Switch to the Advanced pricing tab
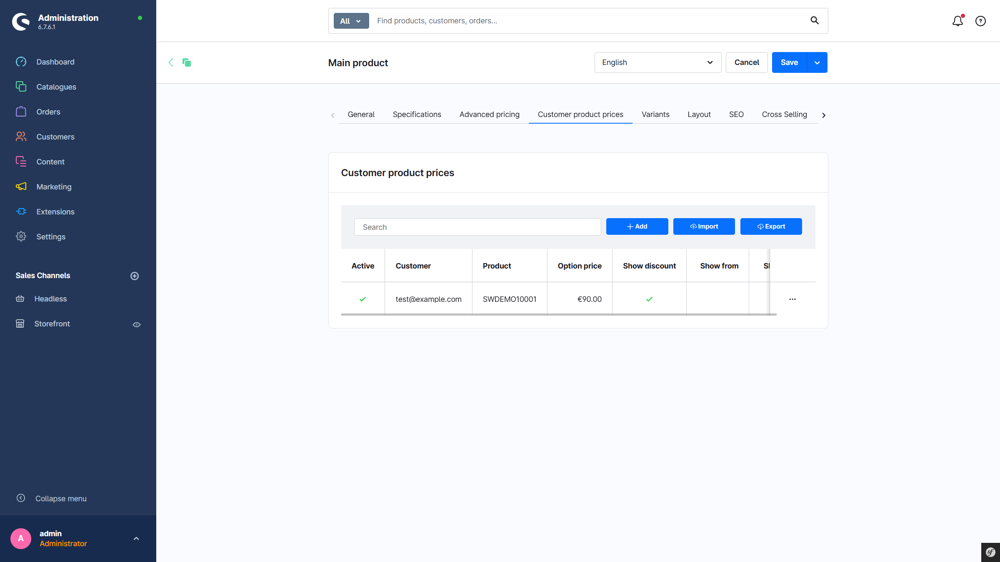This screenshot has height=562, width=1000. coord(489,114)
